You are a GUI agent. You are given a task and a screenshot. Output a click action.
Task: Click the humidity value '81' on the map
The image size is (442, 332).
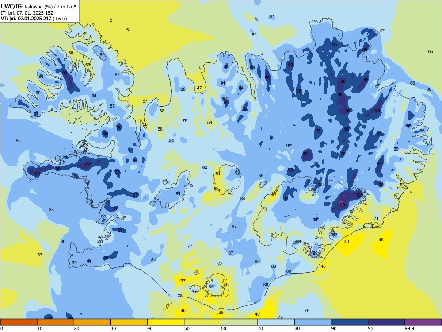coord(272,17)
